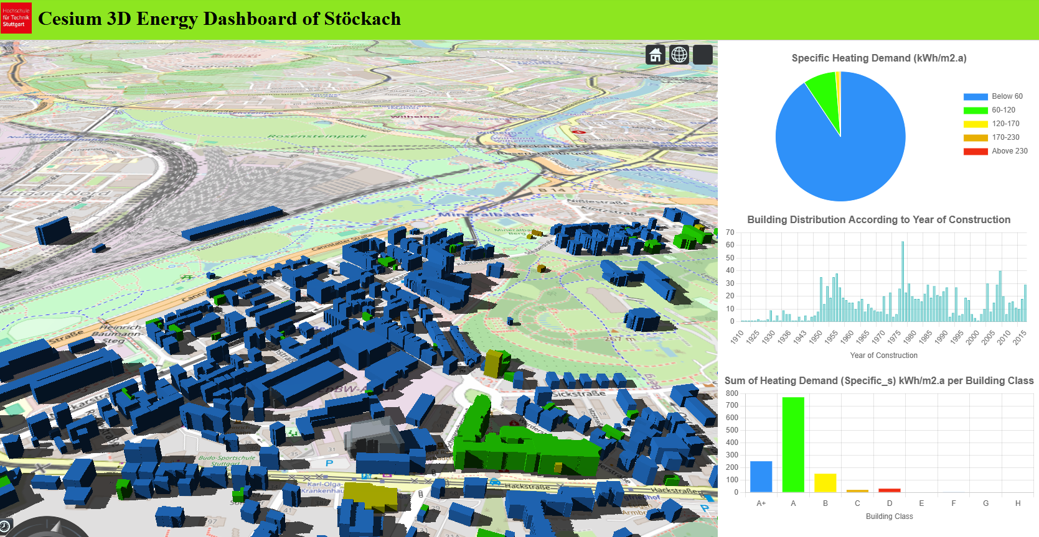Click the 'Building Class' axis label
The image size is (1039, 537).
[x=890, y=516]
